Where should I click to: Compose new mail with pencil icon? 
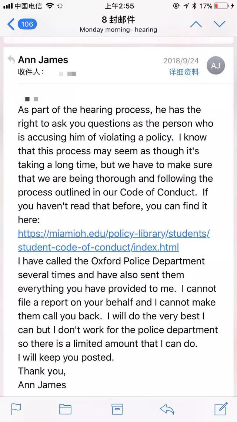[221, 409]
